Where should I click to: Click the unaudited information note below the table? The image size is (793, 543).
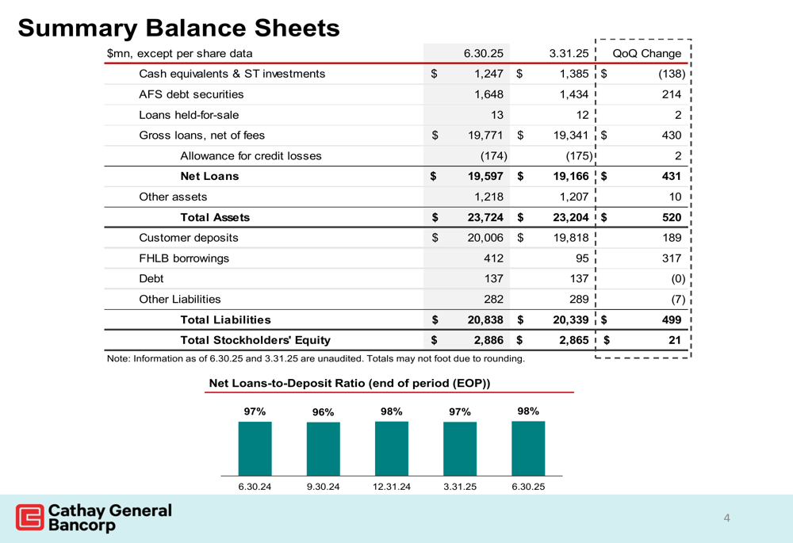click(316, 359)
